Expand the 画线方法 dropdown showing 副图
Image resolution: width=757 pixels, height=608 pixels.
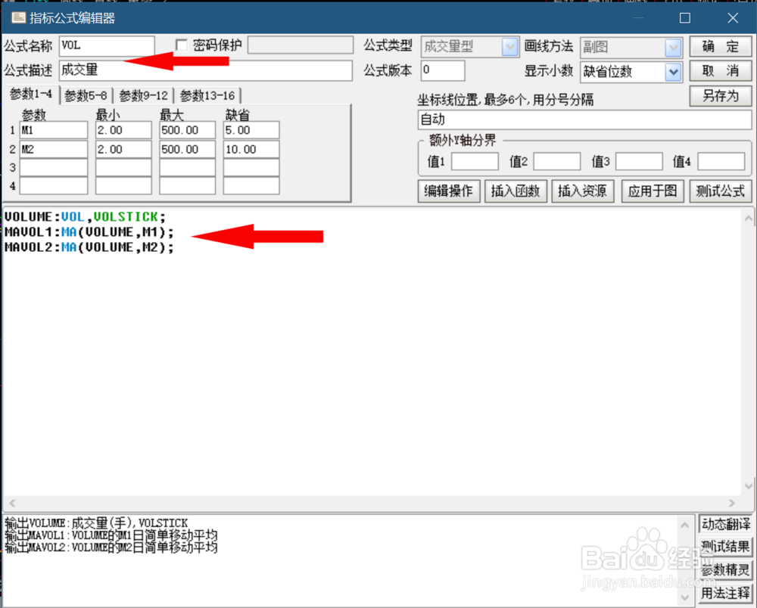click(x=672, y=46)
